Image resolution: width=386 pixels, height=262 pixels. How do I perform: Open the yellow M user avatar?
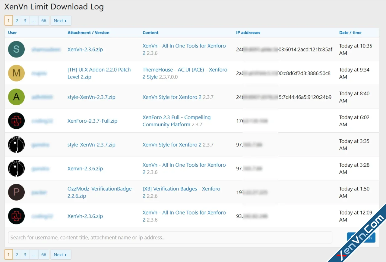(16, 73)
